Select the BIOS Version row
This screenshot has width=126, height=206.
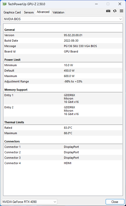coord(63,35)
